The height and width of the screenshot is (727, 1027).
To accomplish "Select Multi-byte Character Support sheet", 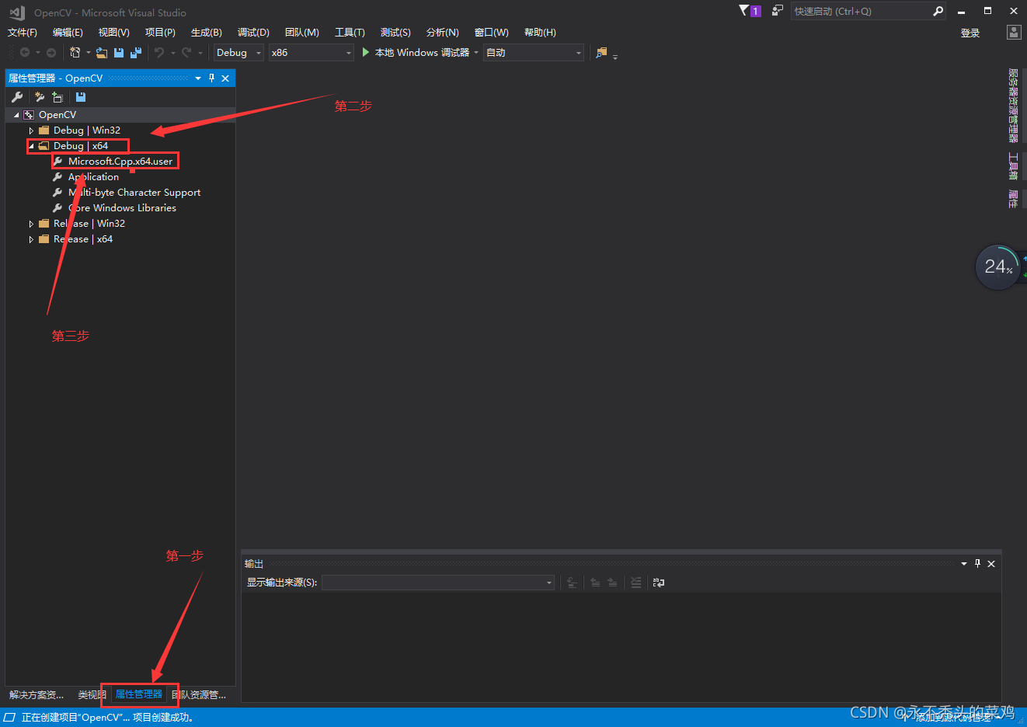I will [134, 193].
